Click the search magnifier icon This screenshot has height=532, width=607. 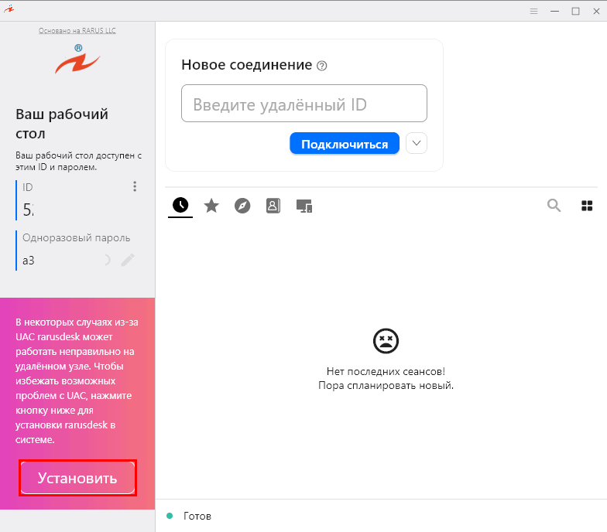554,205
